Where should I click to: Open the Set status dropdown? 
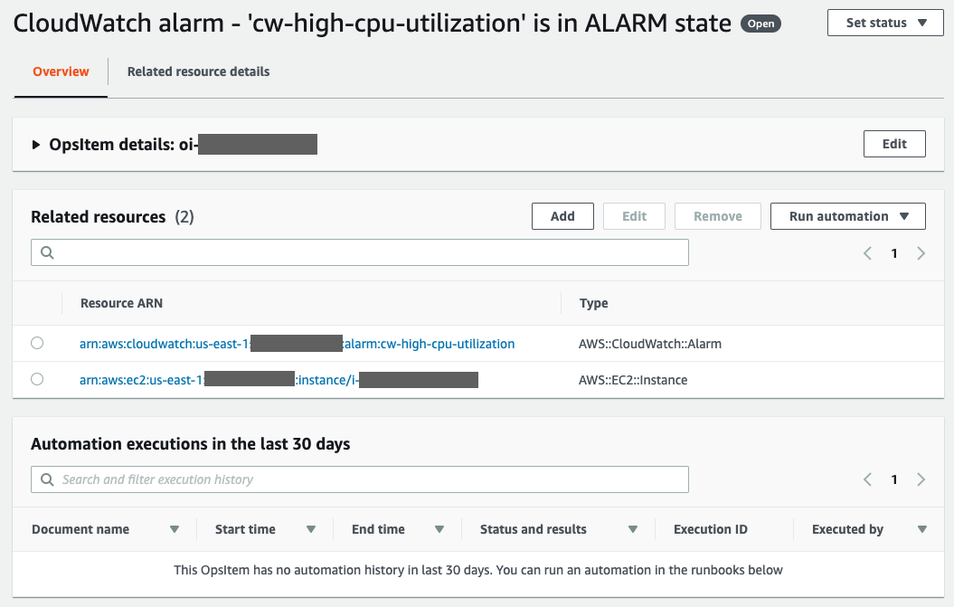coord(884,23)
